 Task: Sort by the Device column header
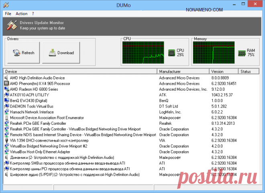[80, 71]
